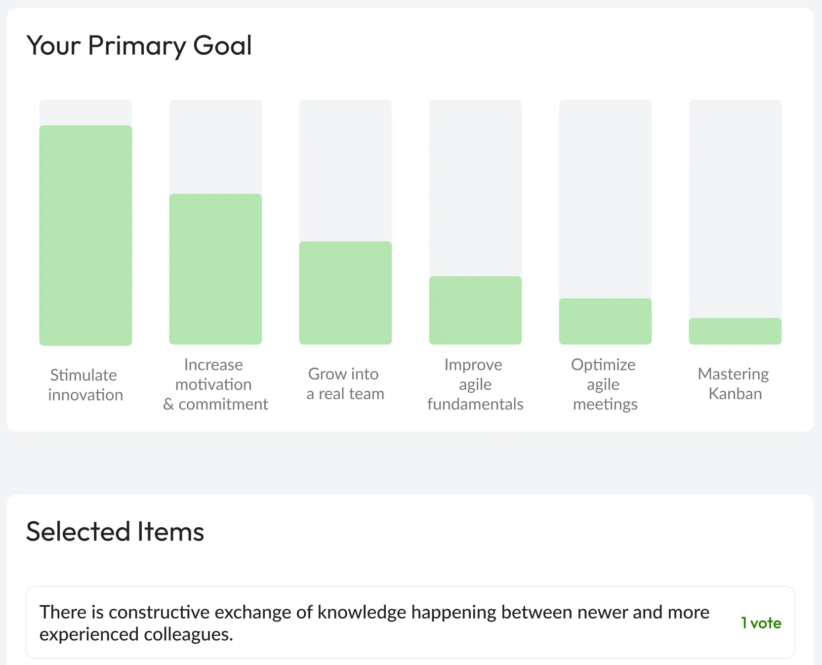Select the Optimize agile meetings label
This screenshot has width=822, height=665.
(x=605, y=384)
